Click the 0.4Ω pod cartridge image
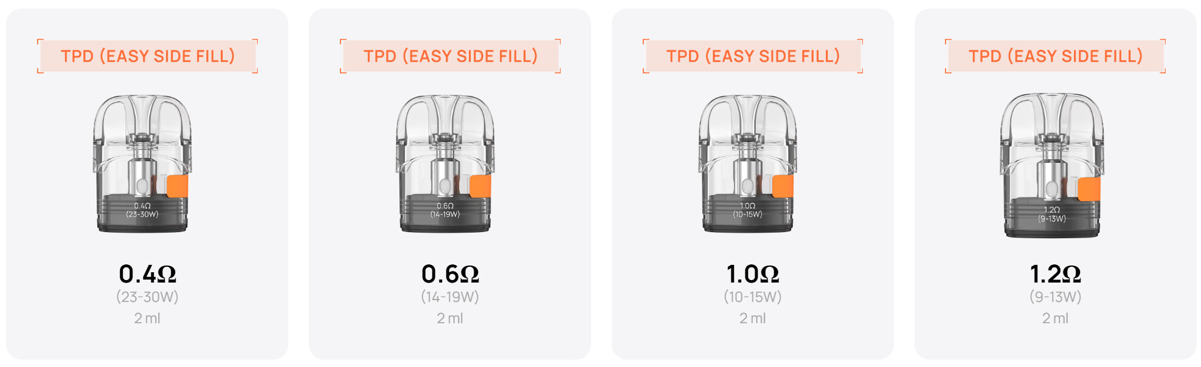The height and width of the screenshot is (367, 1201). tap(142, 163)
